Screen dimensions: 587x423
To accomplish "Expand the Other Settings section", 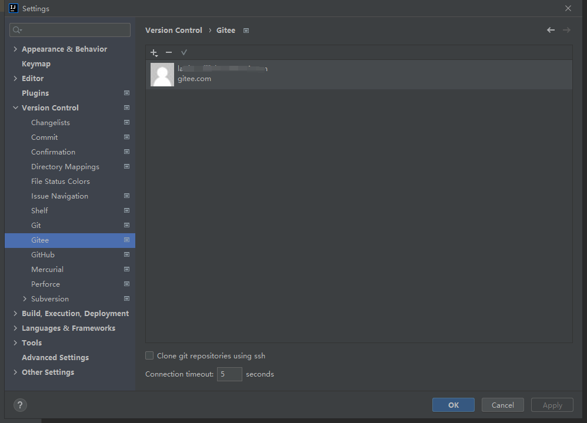I will (x=15, y=372).
